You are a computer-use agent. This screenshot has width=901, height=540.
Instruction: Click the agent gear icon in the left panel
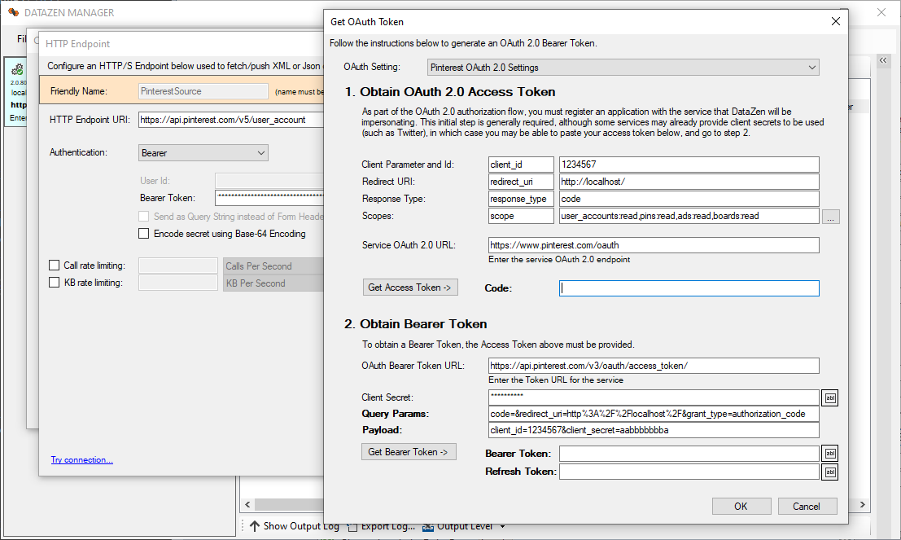tap(18, 69)
